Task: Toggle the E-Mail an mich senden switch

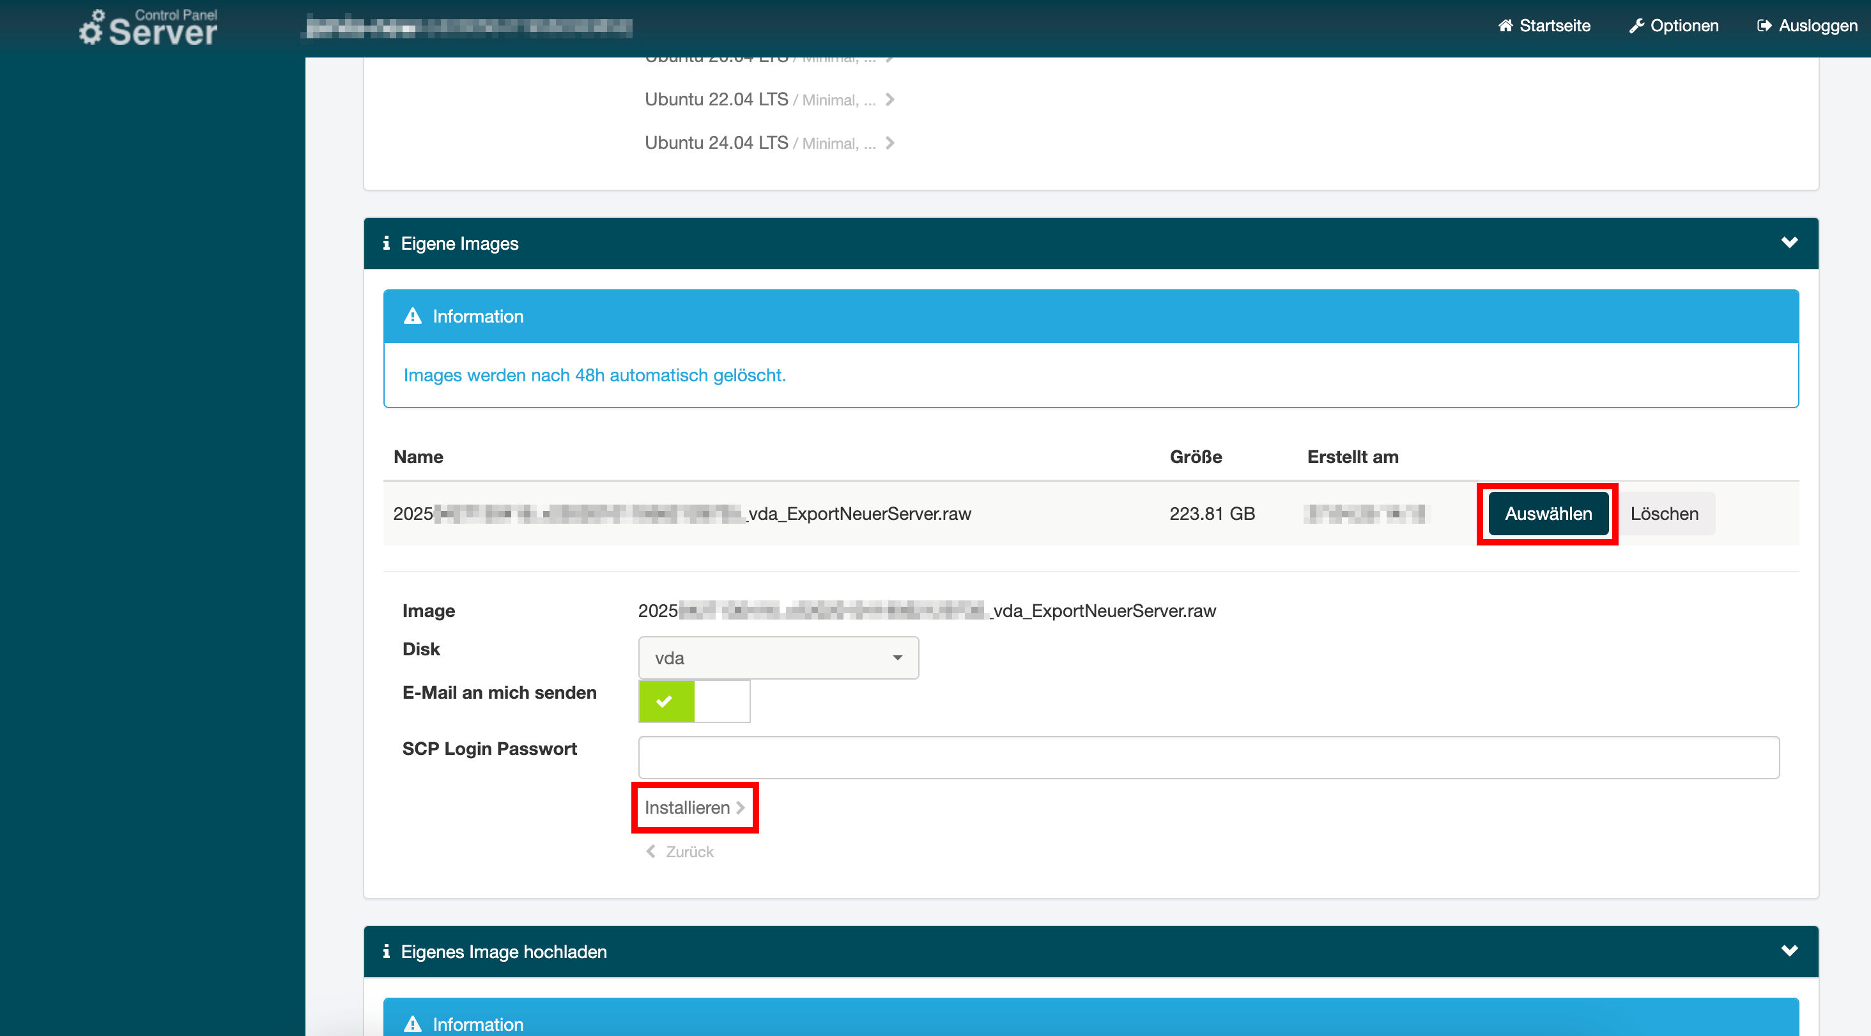Action: [x=693, y=701]
